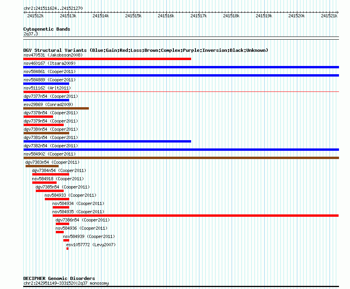Open the dgv7386n54 (Cooper2011) label
This screenshot has height=289, width=350.
[x=83, y=220]
